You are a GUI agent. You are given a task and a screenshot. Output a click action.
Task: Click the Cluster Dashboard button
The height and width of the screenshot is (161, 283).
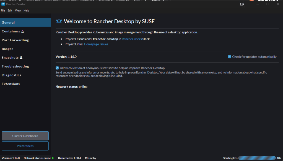click(25, 136)
